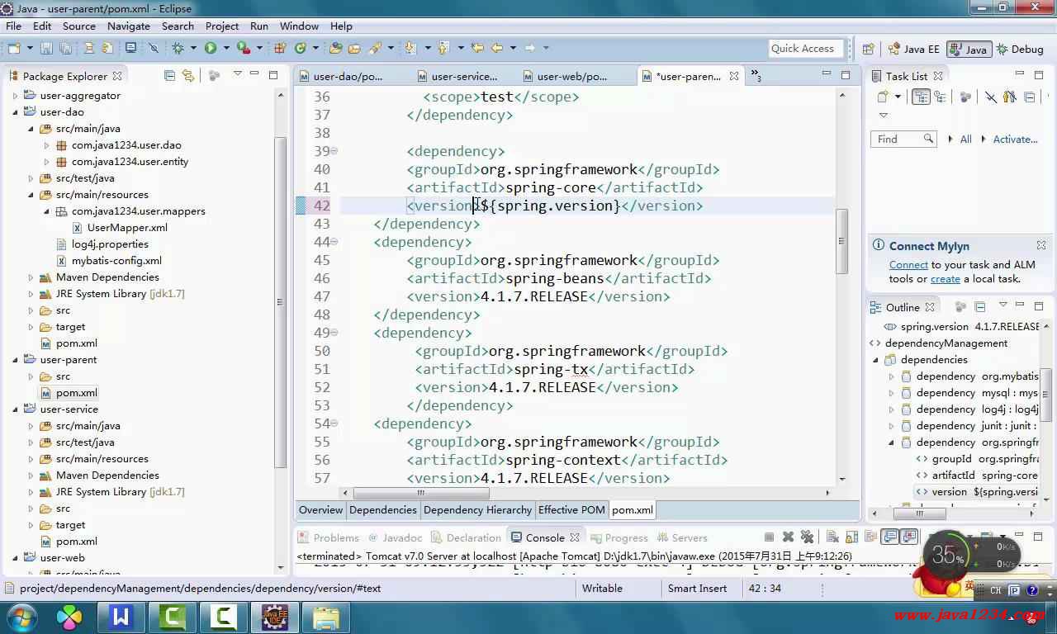Click the create local task link
The width and height of the screenshot is (1057, 634).
click(946, 279)
